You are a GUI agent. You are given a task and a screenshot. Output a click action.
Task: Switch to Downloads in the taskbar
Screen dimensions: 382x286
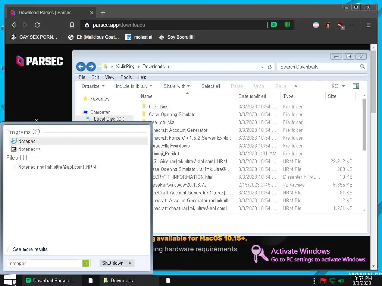(129, 281)
